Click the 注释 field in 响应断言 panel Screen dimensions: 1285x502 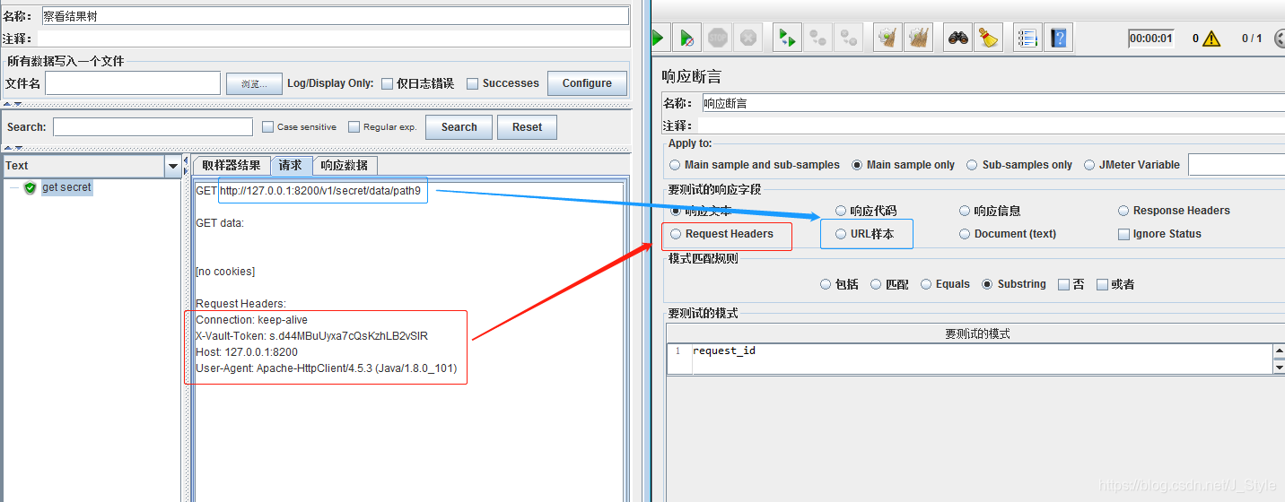(x=992, y=125)
